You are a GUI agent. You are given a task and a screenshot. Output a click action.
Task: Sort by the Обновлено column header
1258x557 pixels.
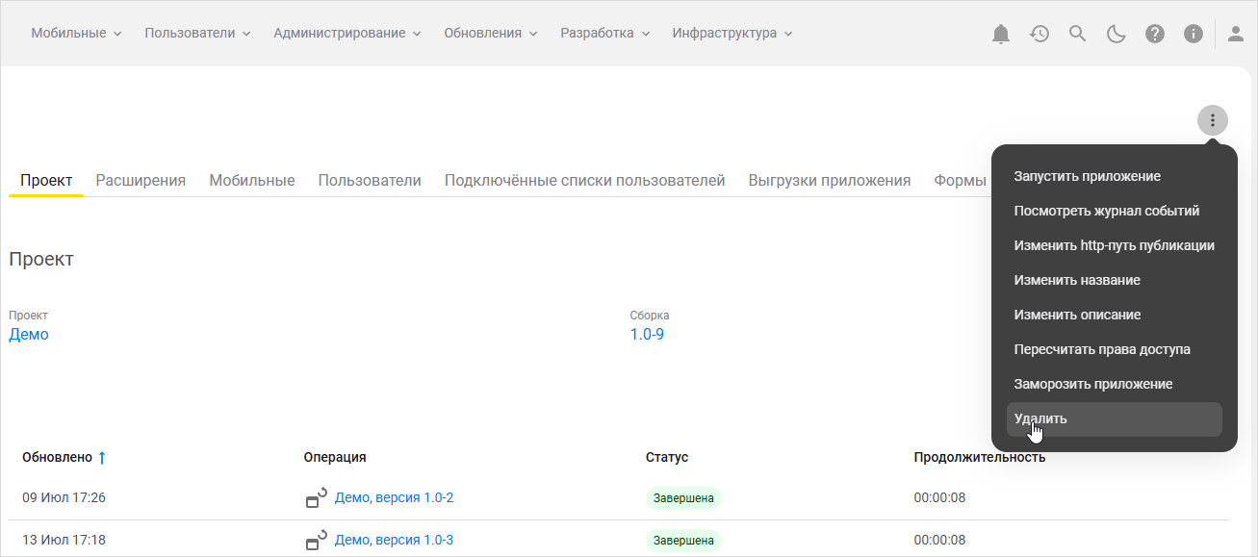click(58, 458)
